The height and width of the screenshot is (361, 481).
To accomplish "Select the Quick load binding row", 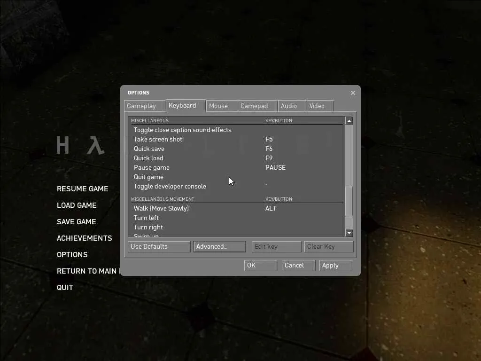I will pyautogui.click(x=237, y=158).
